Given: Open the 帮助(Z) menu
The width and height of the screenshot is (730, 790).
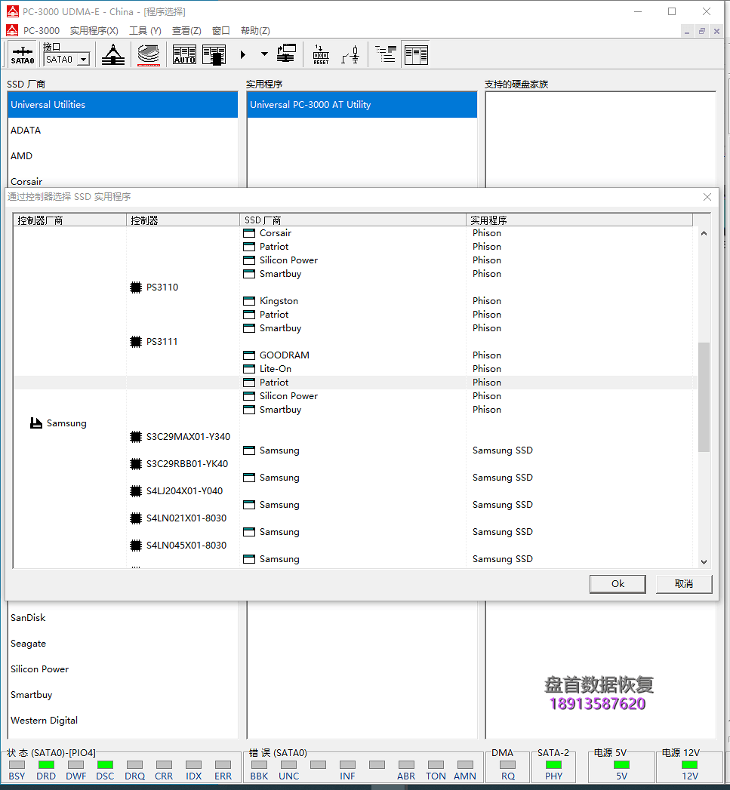Looking at the screenshot, I should point(255,31).
